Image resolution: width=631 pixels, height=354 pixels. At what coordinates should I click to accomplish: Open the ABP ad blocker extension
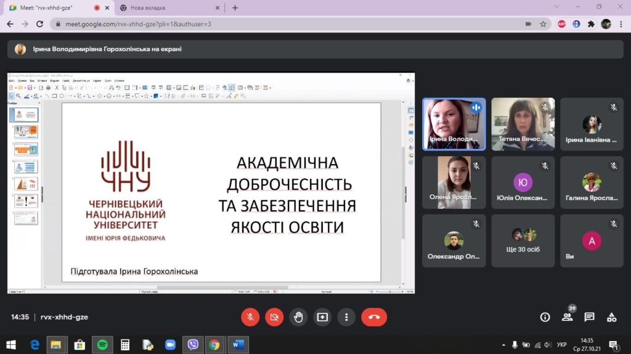tap(562, 24)
